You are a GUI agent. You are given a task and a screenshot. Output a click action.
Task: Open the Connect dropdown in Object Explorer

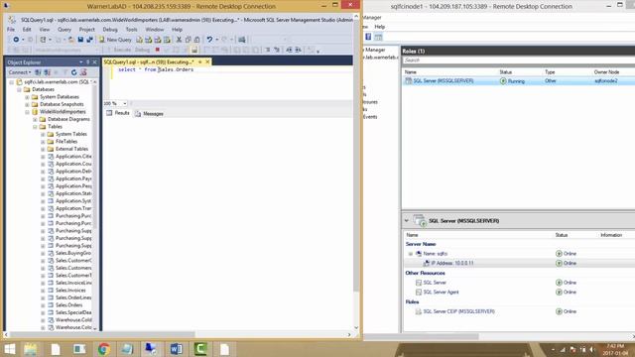(x=20, y=72)
